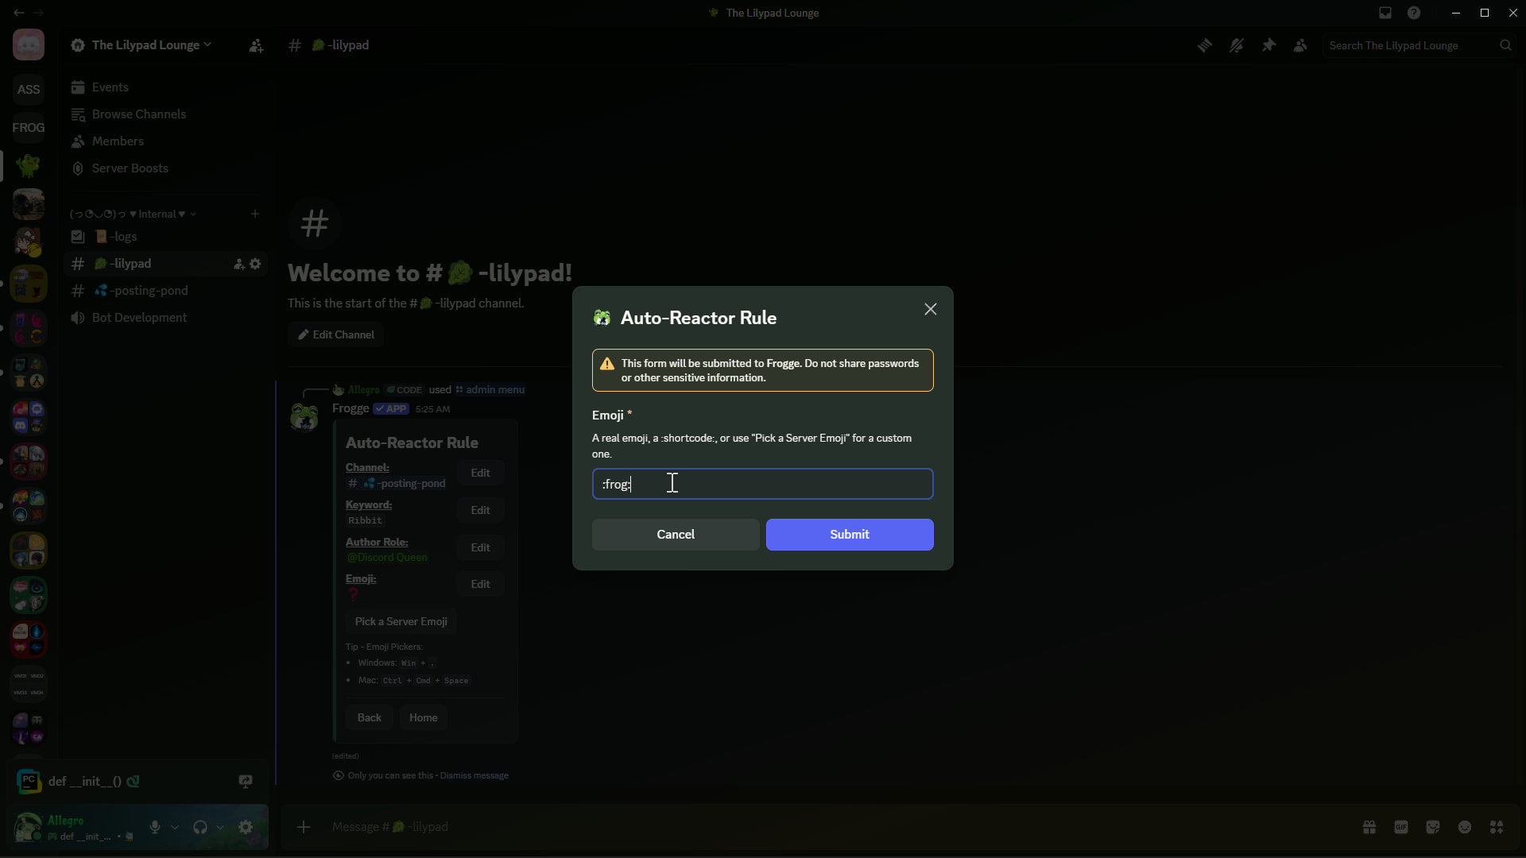Image resolution: width=1526 pixels, height=858 pixels.
Task: Open Server Boosts in the sidebar
Action: coord(165,168)
